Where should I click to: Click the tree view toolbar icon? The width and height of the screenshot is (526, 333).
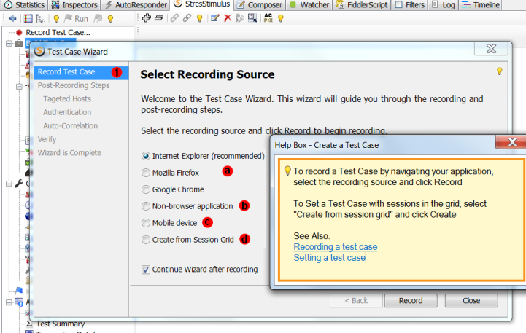coord(40,18)
